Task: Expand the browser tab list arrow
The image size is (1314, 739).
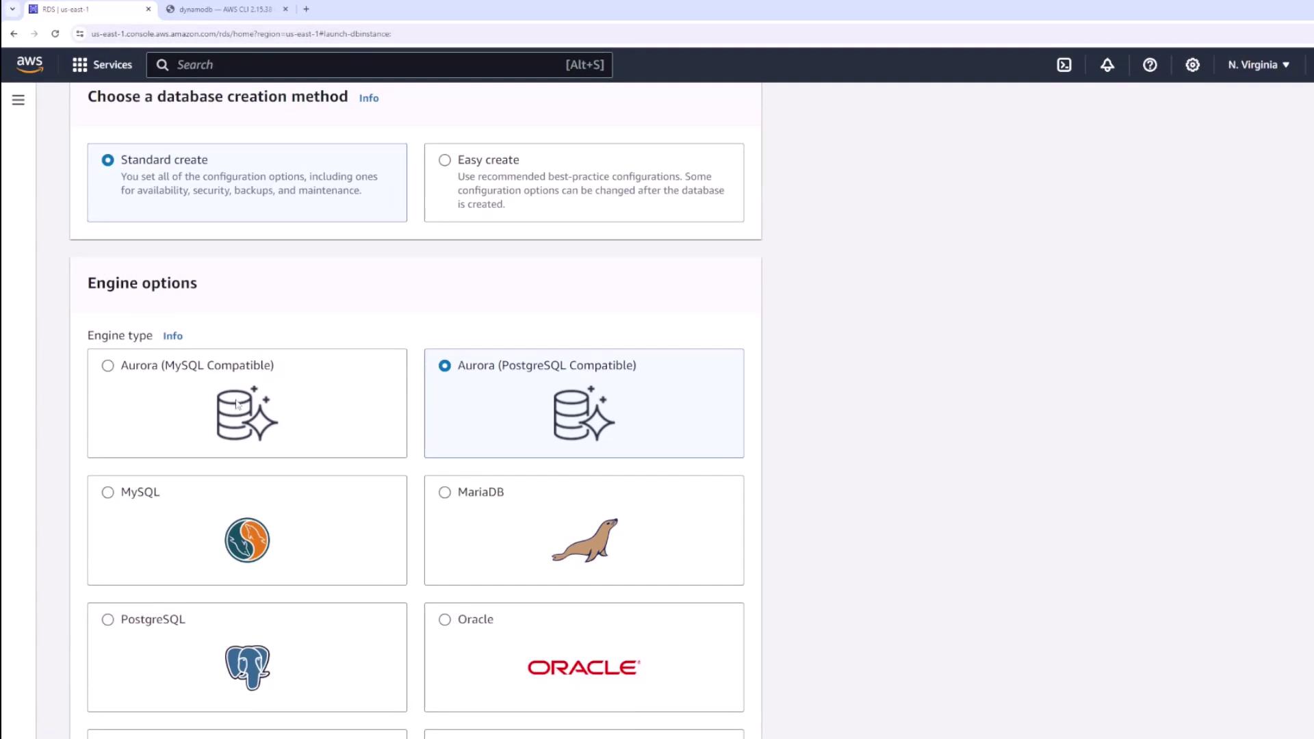Action: [x=12, y=9]
